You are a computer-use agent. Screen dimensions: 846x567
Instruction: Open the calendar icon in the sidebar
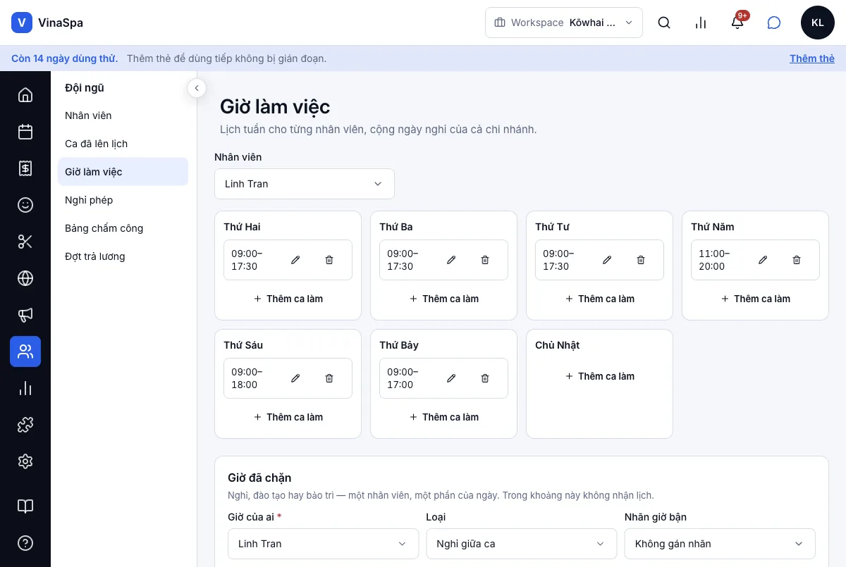click(x=25, y=132)
